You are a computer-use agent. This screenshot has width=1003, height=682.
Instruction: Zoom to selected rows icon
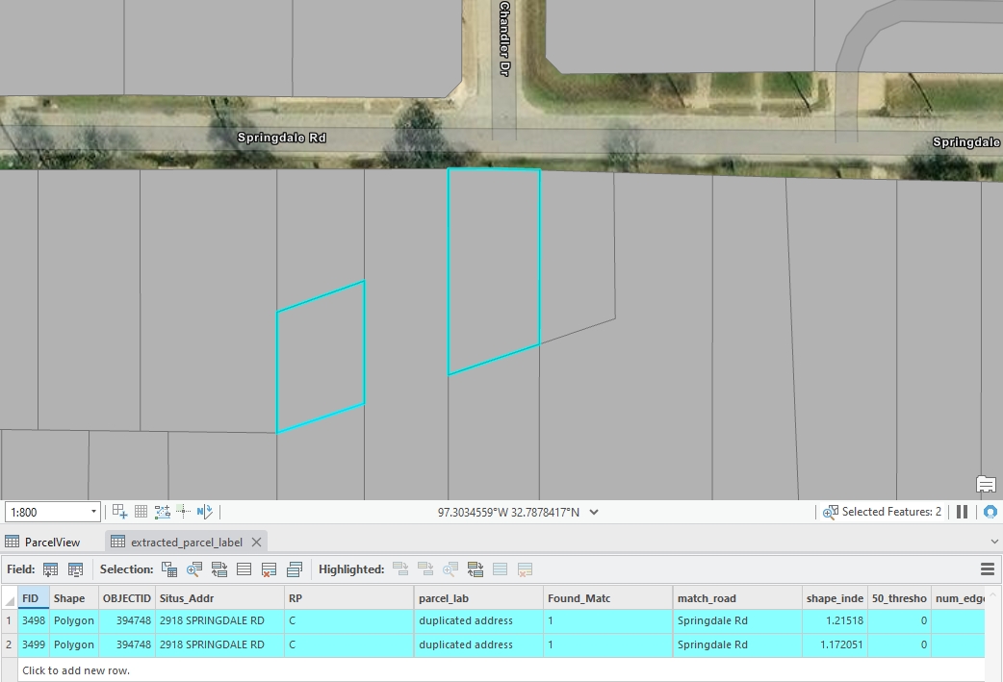[x=194, y=569]
